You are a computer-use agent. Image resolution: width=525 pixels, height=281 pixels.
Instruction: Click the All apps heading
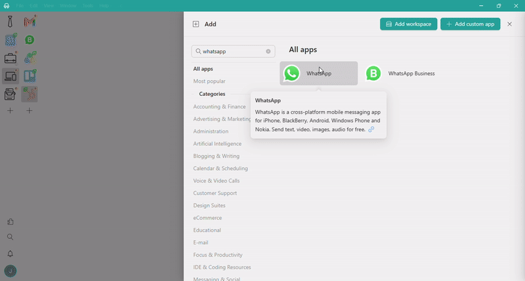303,49
